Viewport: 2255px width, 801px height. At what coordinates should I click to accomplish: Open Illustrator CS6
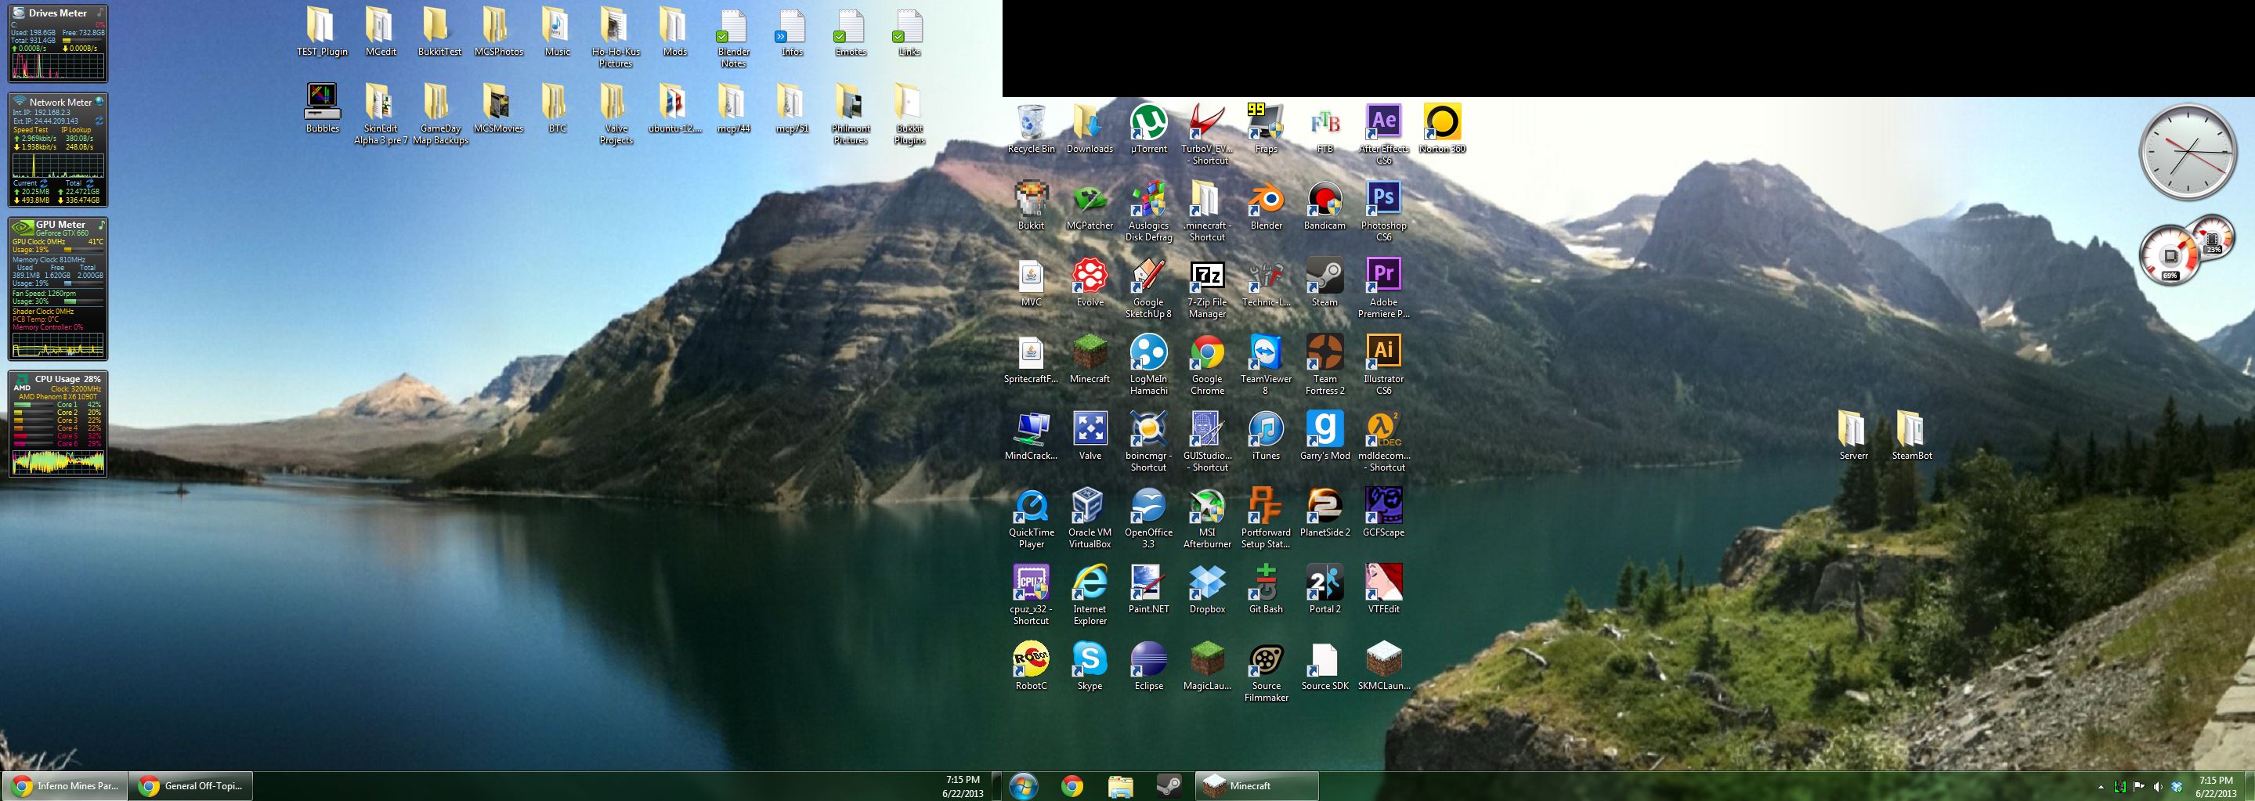[1383, 364]
